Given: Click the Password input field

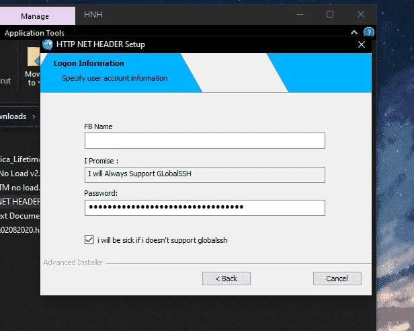Looking at the screenshot, I should (x=204, y=208).
